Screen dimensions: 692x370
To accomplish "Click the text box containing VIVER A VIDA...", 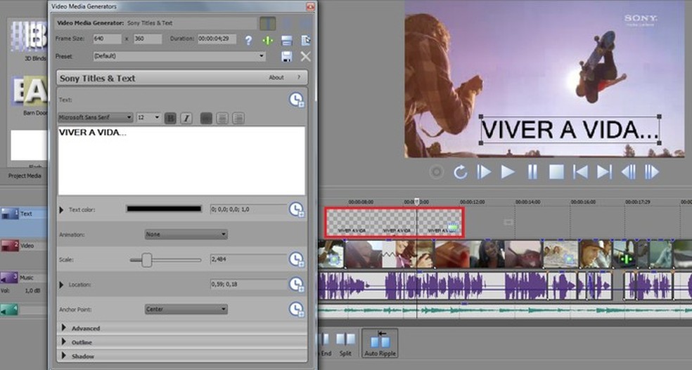I will (x=181, y=161).
